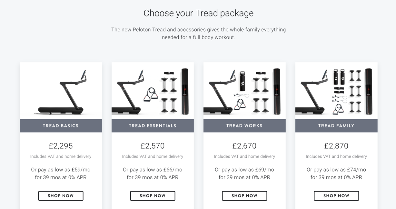Select the Tread Basics title banner
Viewport: 396px width, 209px height.
(x=61, y=126)
